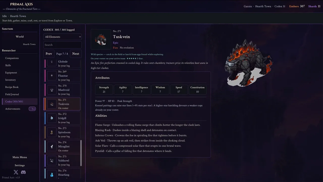
Task: Click the Miraglint creature icon
Action: [52, 146]
